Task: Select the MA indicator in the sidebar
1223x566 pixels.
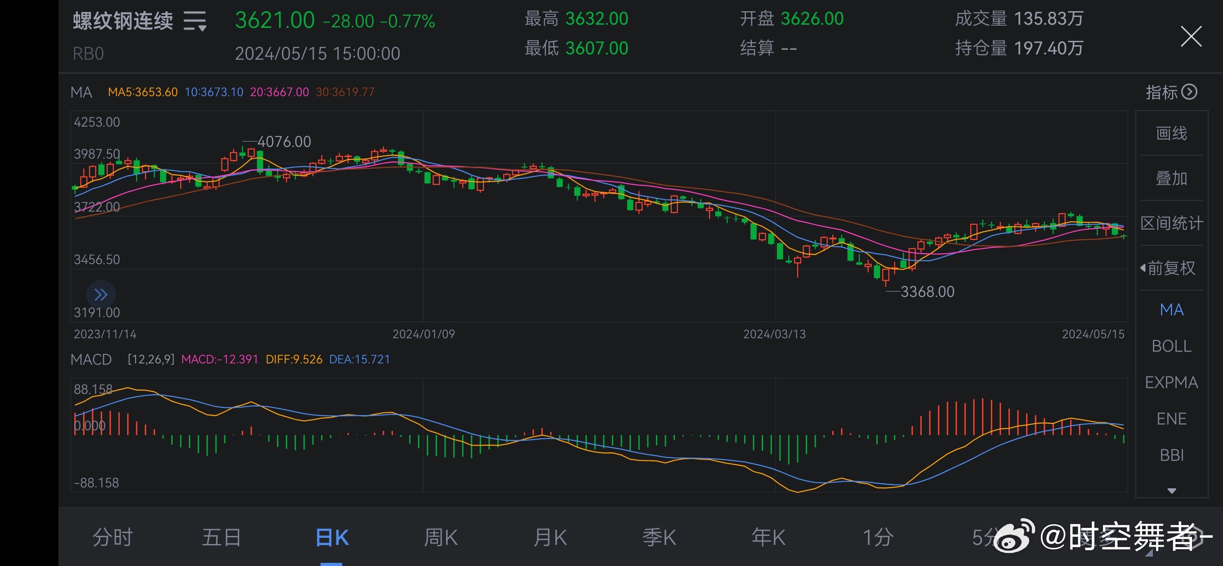Action: click(1171, 310)
